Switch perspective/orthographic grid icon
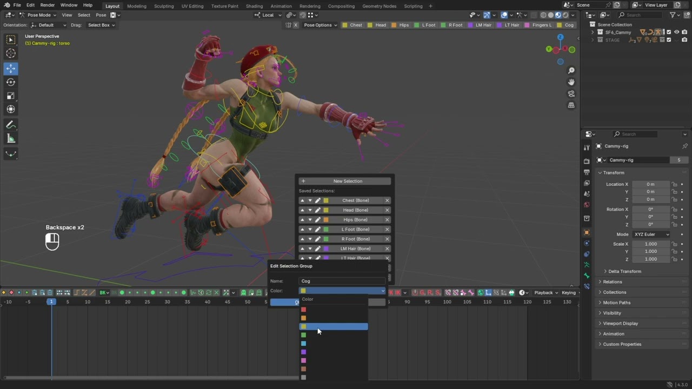 (x=571, y=105)
